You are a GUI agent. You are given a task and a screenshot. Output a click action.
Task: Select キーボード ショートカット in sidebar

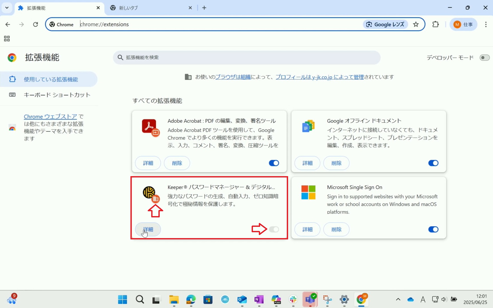click(57, 95)
